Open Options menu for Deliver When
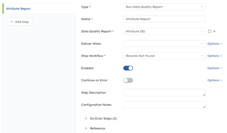 coord(215,44)
